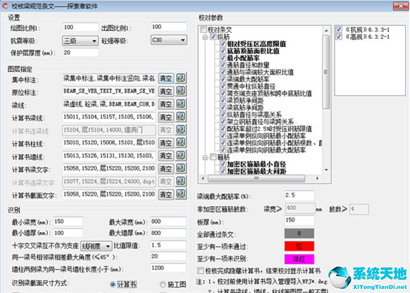Pick color swatch for 全部通过条文
The image size is (410, 293).
[299, 234]
